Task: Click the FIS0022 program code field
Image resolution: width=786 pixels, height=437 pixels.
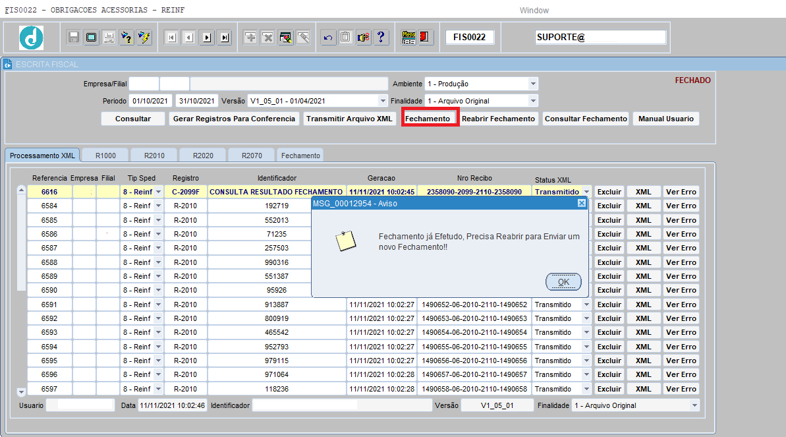Action: pyautogui.click(x=469, y=37)
